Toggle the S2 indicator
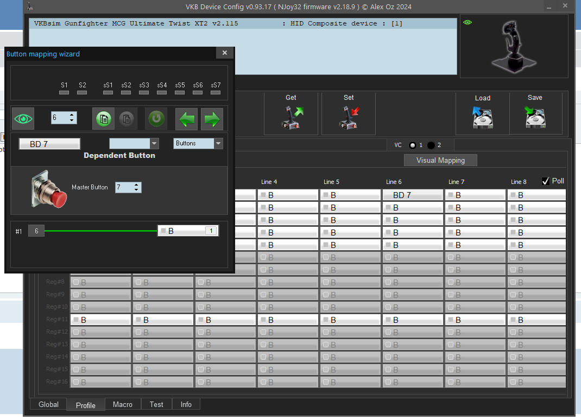This screenshot has height=420, width=581. (x=82, y=93)
